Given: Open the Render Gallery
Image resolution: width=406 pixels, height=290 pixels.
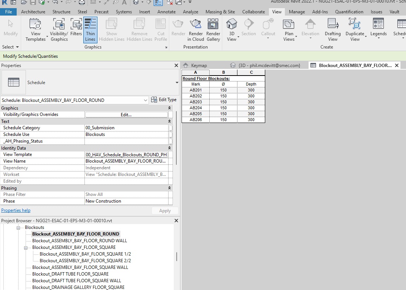Looking at the screenshot, I should [x=213, y=30].
